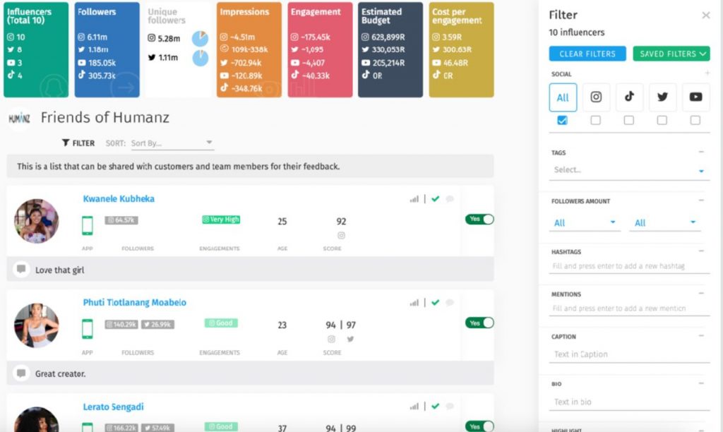
Task: Open the second Followers Amount All dropdown
Action: tap(665, 222)
